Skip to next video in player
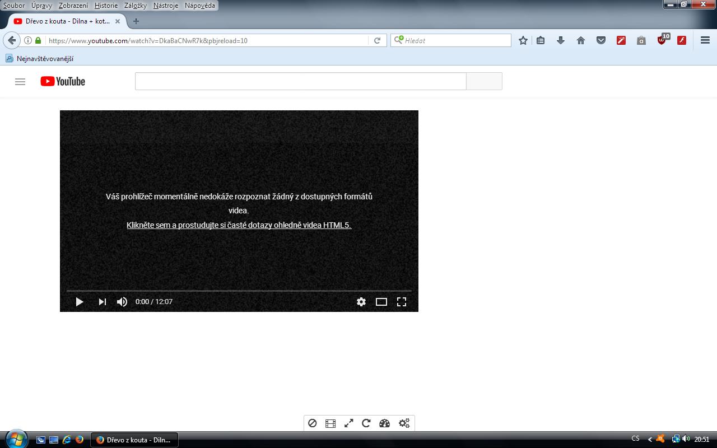 pos(102,302)
